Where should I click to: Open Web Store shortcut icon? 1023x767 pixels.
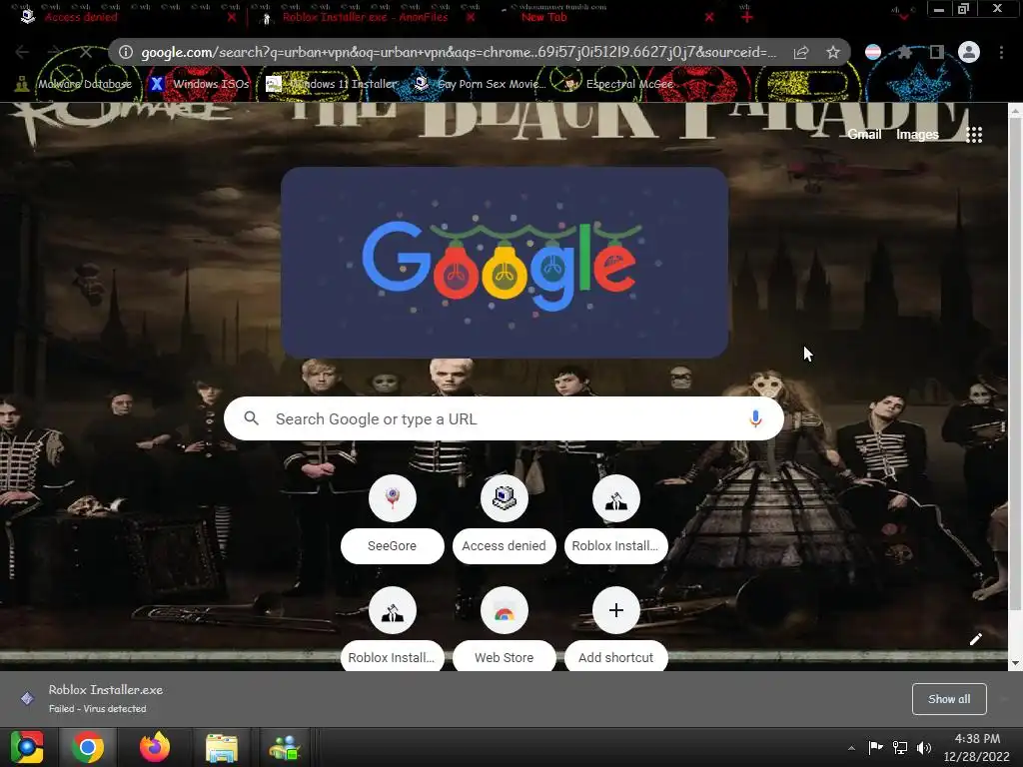[505, 610]
